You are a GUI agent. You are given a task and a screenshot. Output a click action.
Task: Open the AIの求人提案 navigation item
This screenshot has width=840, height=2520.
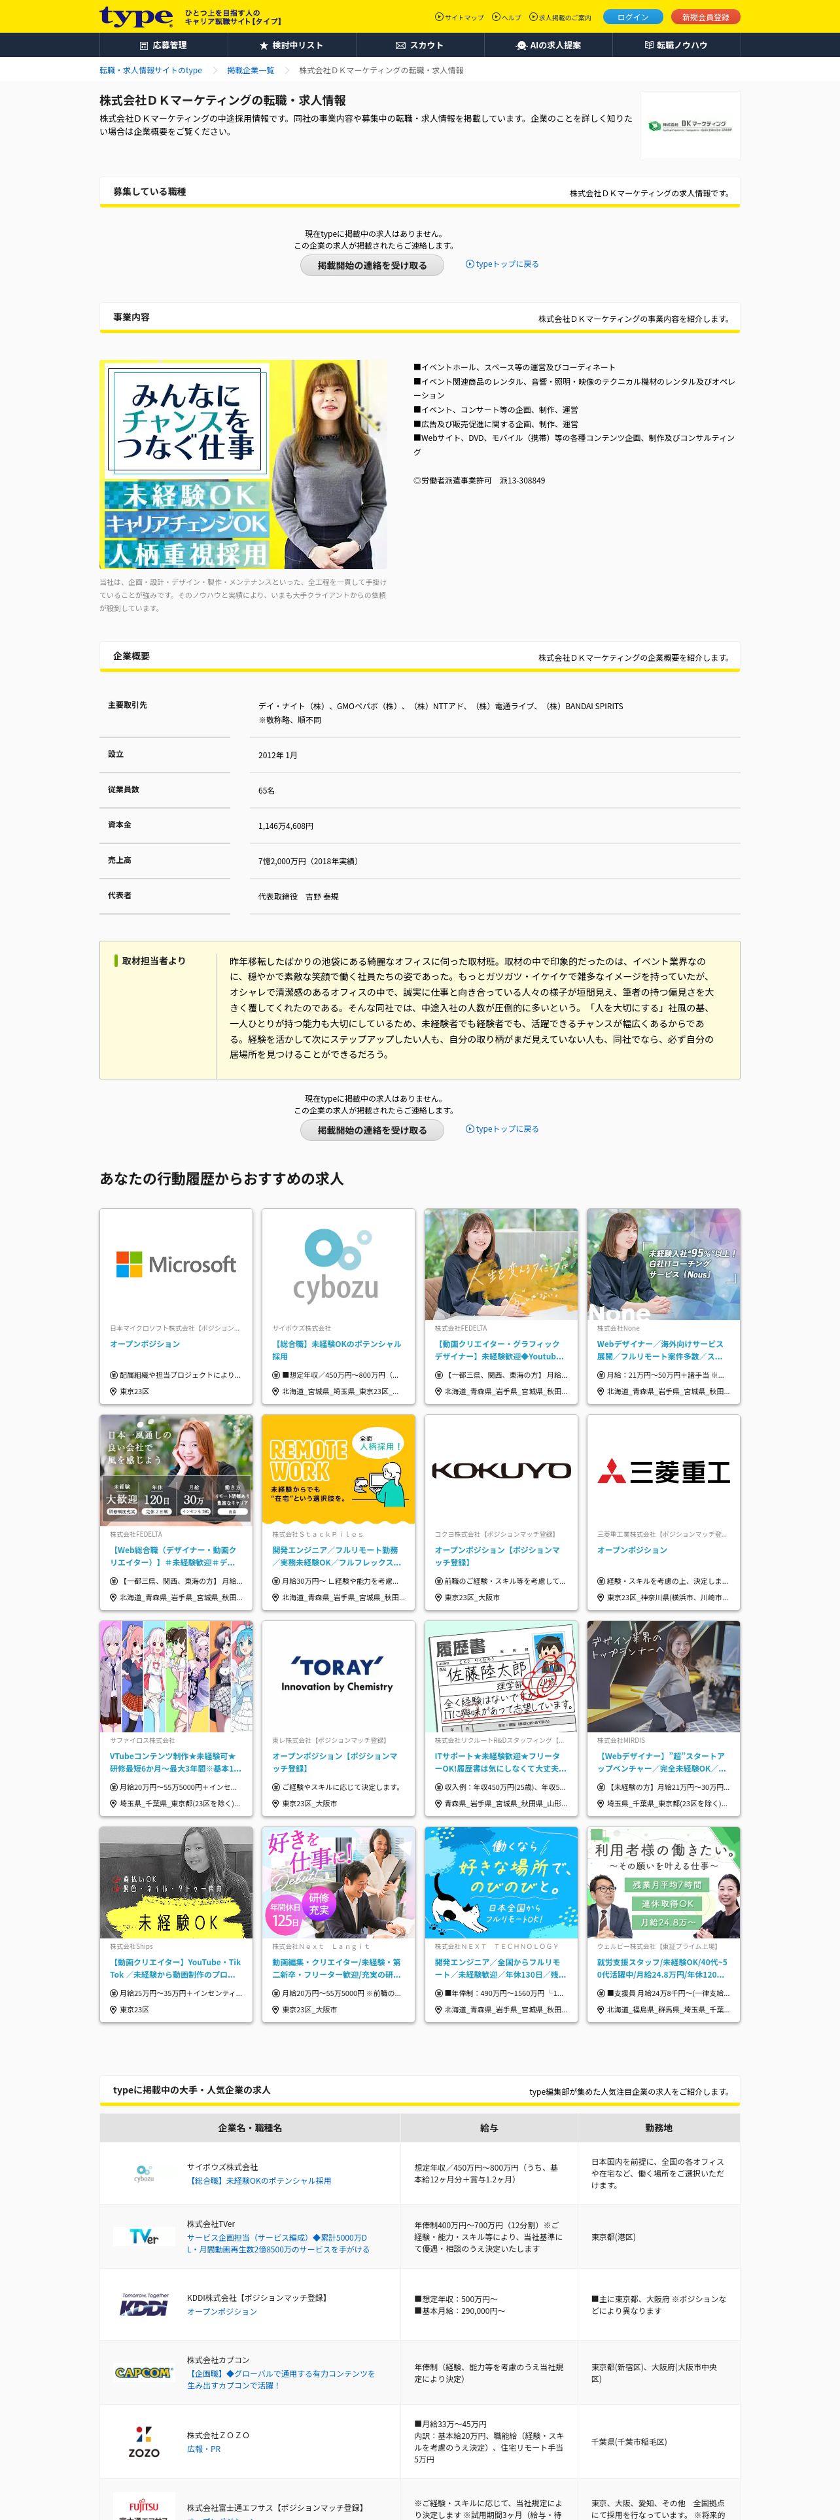548,45
